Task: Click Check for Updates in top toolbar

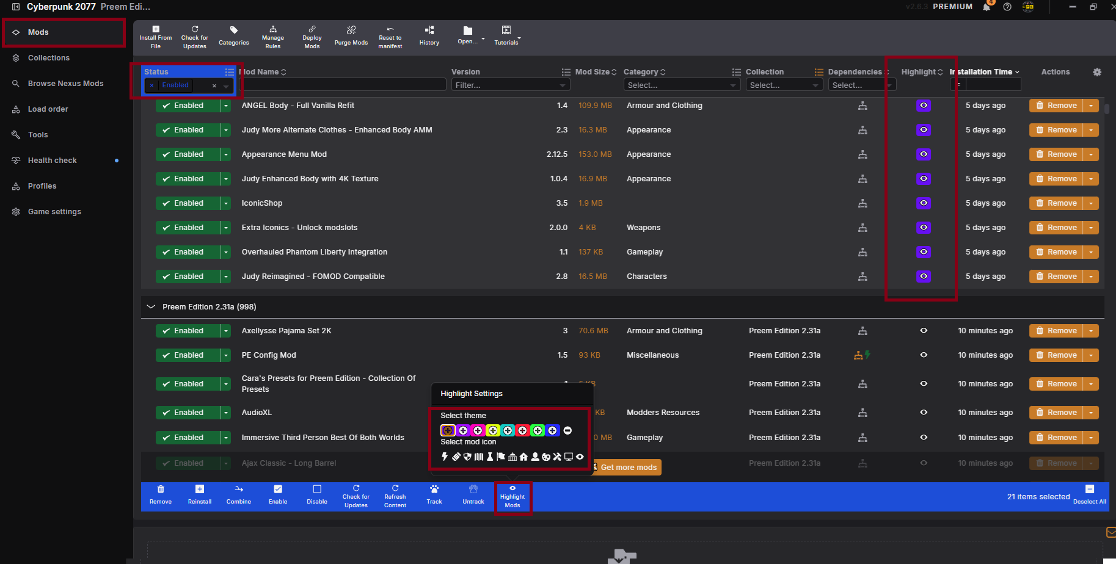Action: [194, 37]
